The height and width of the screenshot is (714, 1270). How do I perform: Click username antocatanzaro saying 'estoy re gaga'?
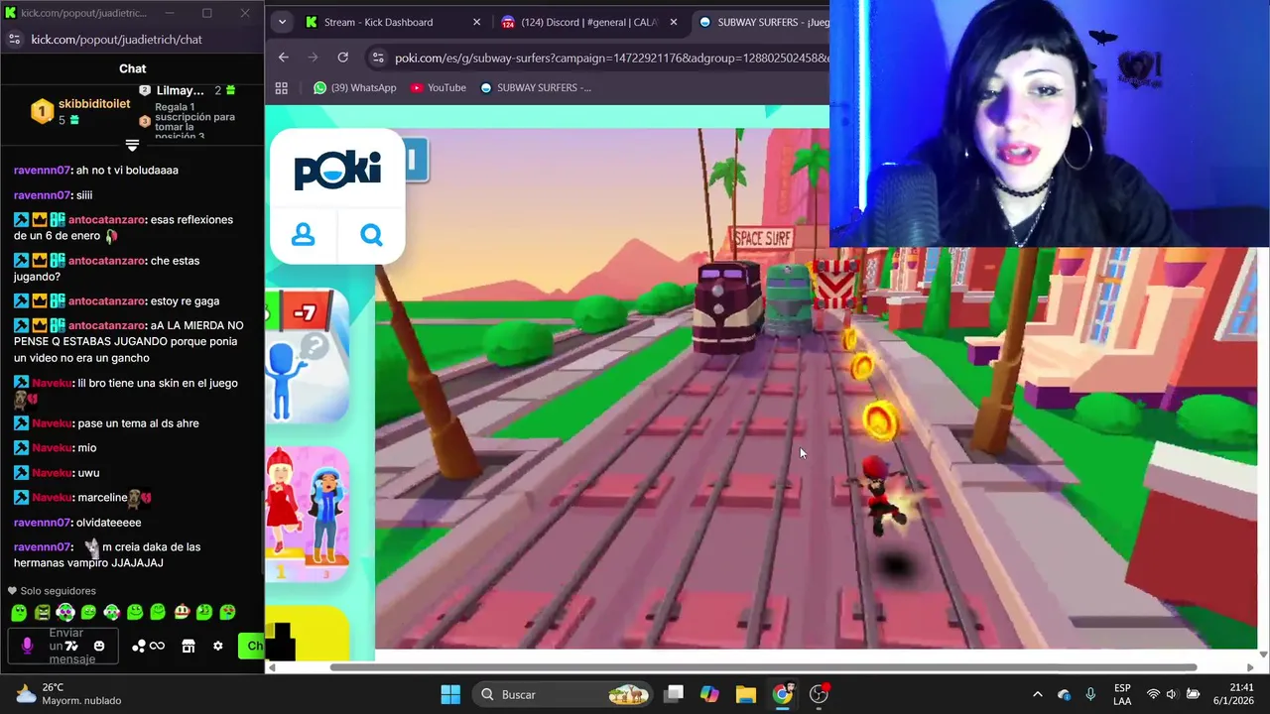[107, 300]
